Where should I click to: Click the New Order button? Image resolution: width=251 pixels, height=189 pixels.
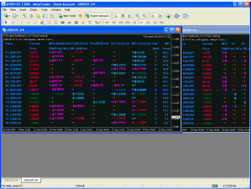[x=67, y=16]
